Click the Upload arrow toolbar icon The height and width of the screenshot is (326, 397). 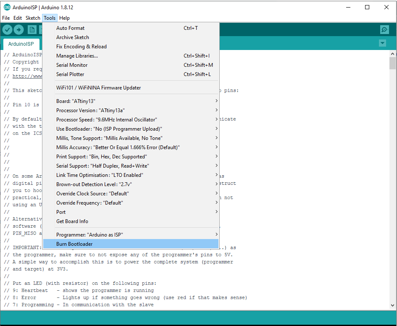point(19,30)
